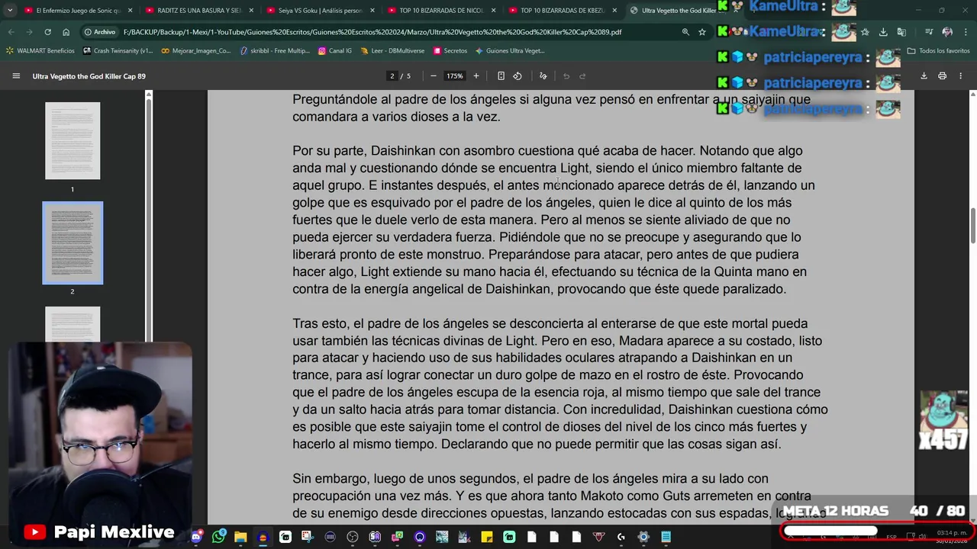977x549 pixels.
Task: Open WALMART Beneficios bookmark
Action: coord(40,51)
